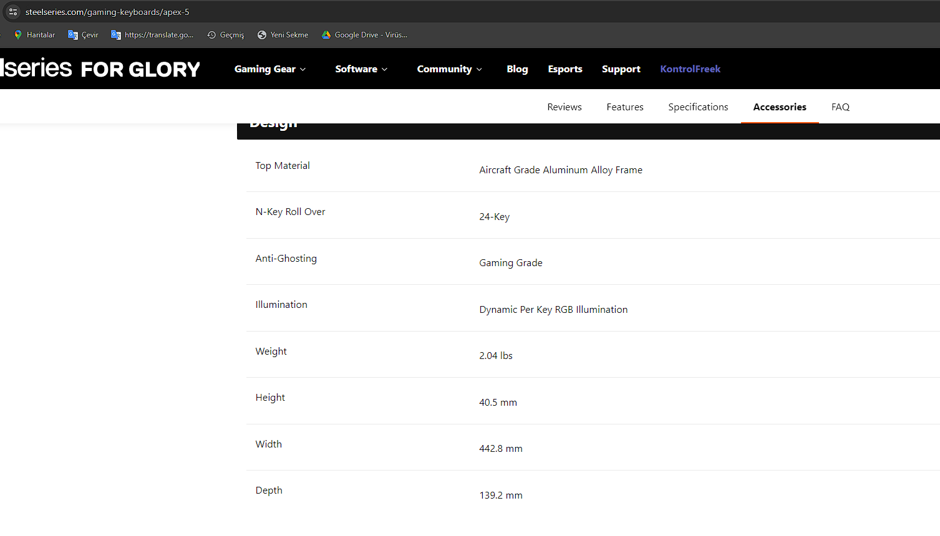Select the Specifications section tab
The width and height of the screenshot is (940, 536).
click(x=698, y=107)
